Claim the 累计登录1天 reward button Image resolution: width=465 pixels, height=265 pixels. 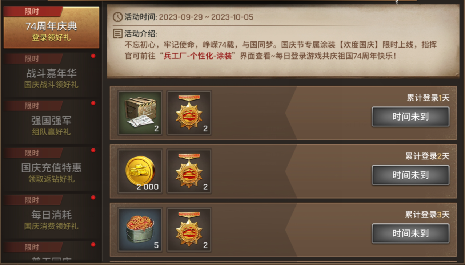(410, 117)
